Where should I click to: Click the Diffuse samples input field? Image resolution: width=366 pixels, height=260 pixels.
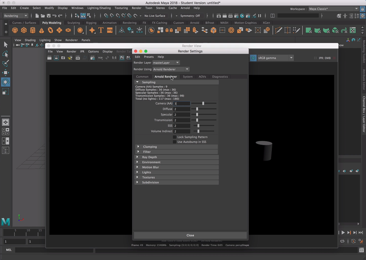coord(181,109)
